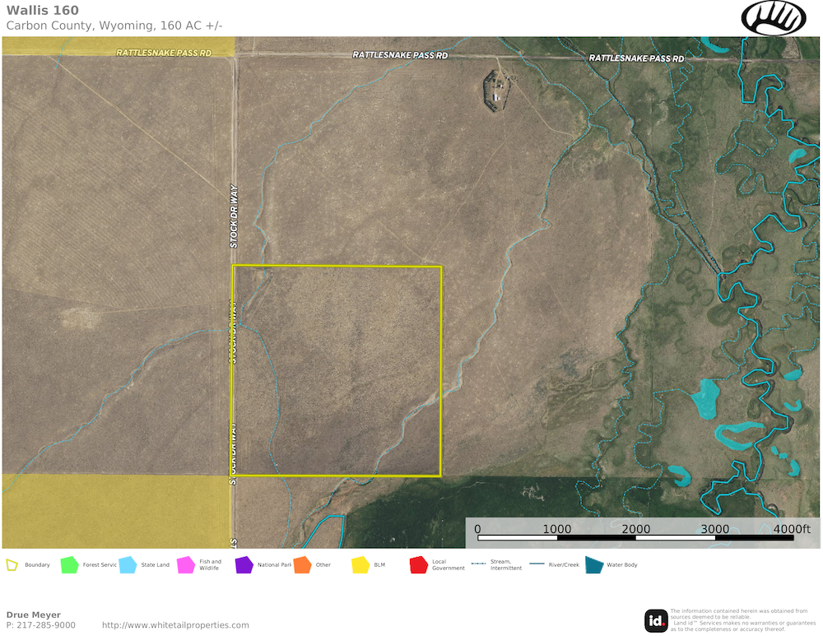Click the light blue State Land icon

(x=128, y=565)
